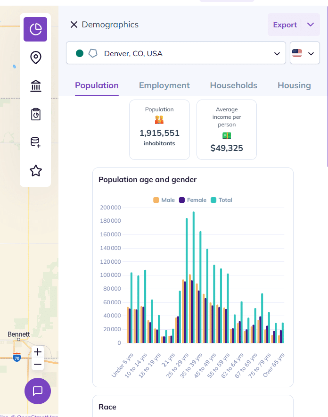Zoom in on the map
The height and width of the screenshot is (417, 328).
(x=38, y=352)
